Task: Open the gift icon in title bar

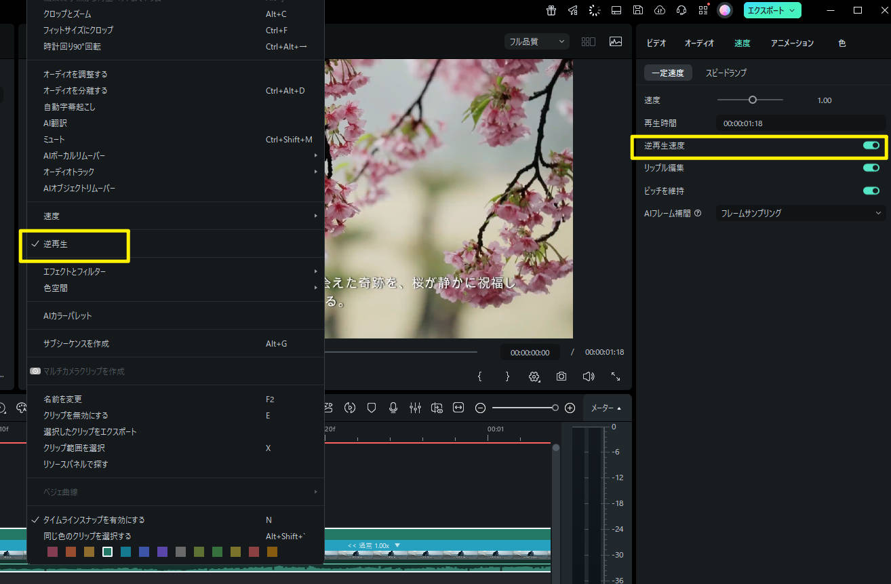Action: [x=551, y=10]
